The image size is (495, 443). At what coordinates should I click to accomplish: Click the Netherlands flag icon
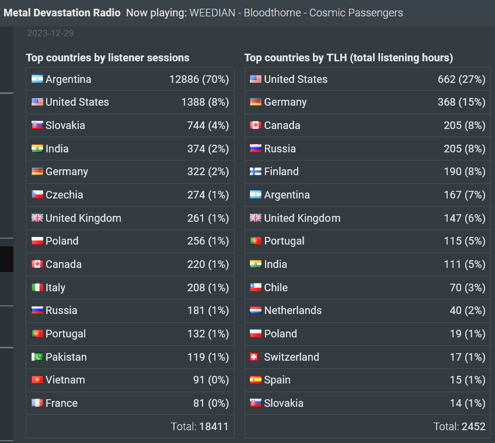[256, 311]
